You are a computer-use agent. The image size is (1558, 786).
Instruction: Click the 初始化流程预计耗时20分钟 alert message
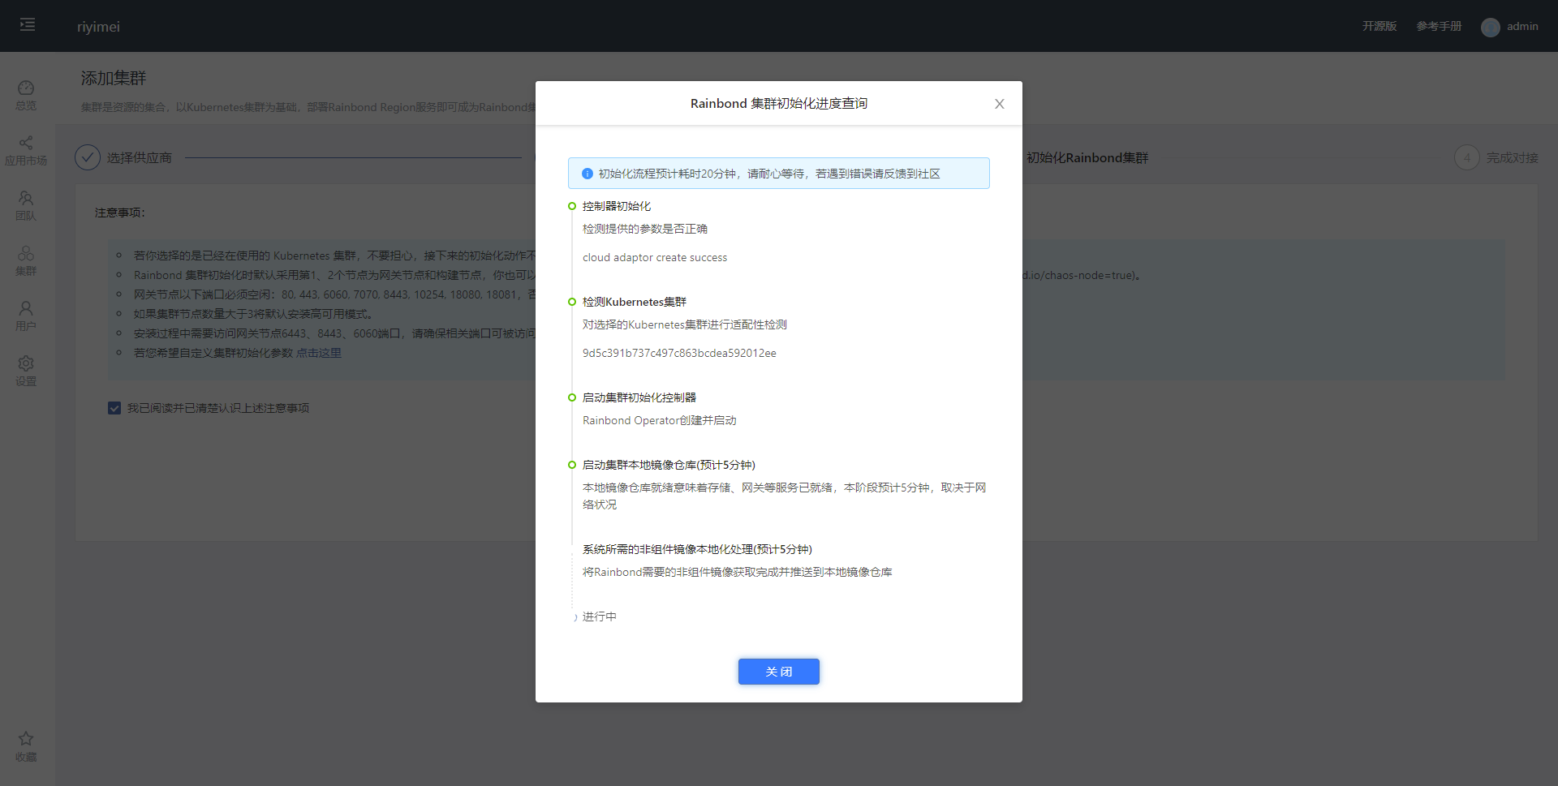(x=769, y=174)
